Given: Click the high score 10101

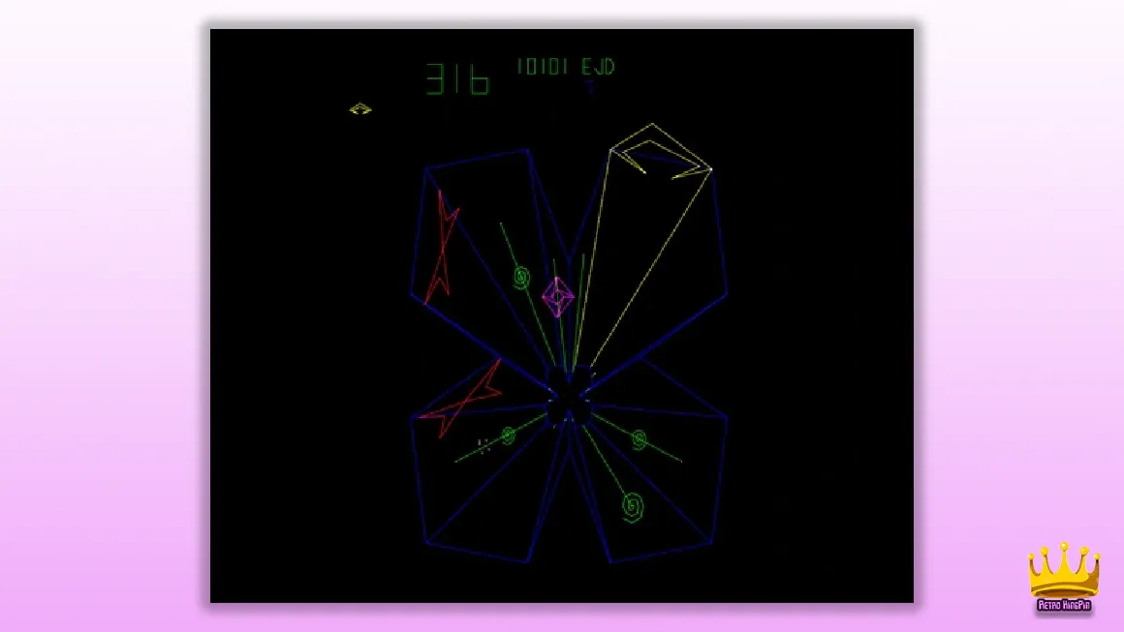Looking at the screenshot, I should coord(543,67).
